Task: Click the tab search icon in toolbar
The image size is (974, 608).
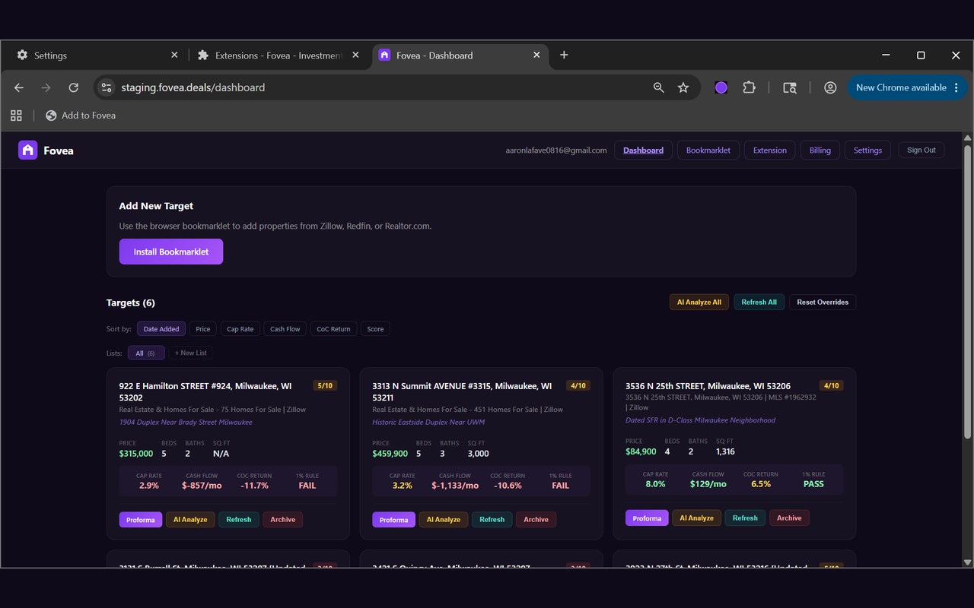Action: [790, 87]
